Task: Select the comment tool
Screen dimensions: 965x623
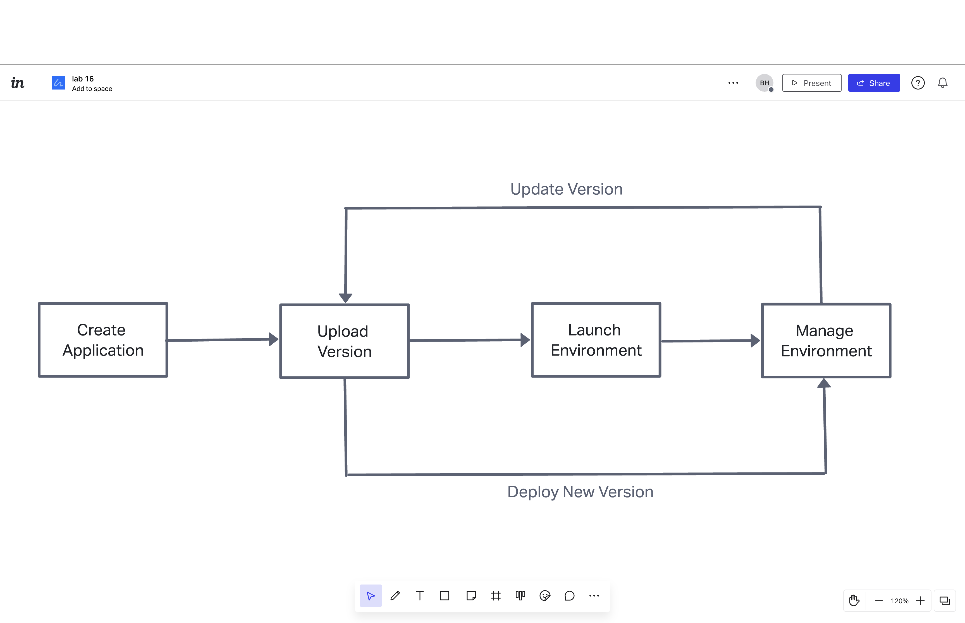Action: [x=569, y=595]
